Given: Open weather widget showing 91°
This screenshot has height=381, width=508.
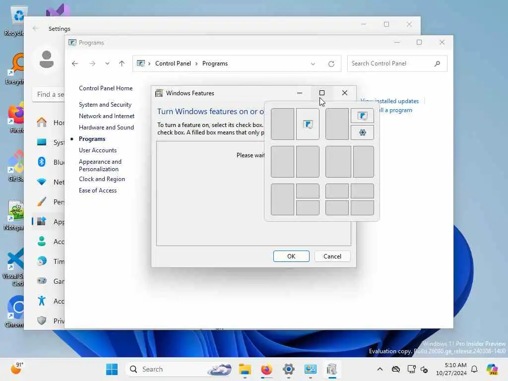Looking at the screenshot, I should tap(17, 369).
